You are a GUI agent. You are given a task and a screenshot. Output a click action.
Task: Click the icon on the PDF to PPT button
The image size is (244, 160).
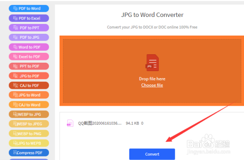click(x=16, y=28)
